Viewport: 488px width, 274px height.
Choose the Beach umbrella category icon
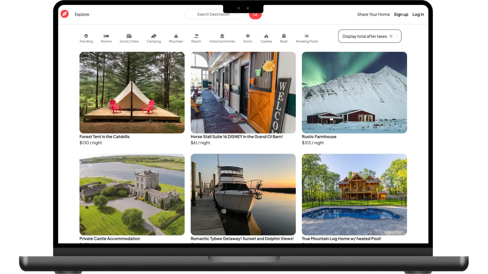[196, 36]
